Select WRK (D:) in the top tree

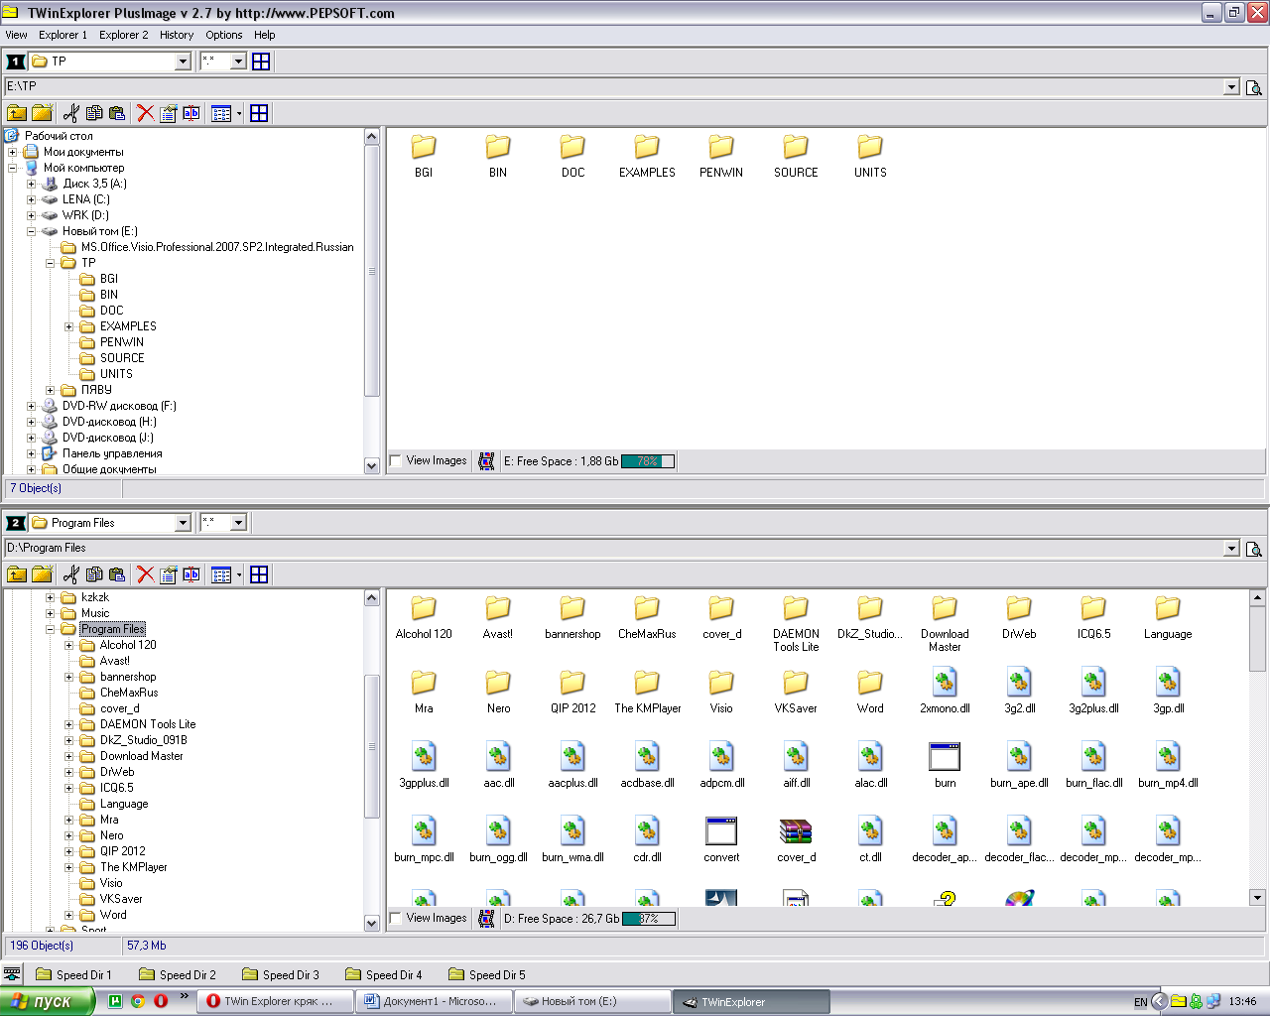(85, 215)
